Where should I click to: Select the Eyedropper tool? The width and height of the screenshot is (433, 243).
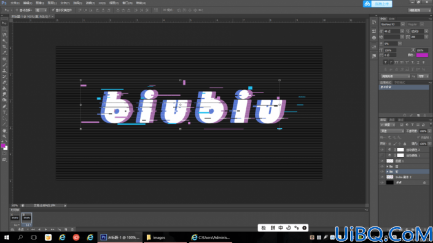[x=4, y=53]
